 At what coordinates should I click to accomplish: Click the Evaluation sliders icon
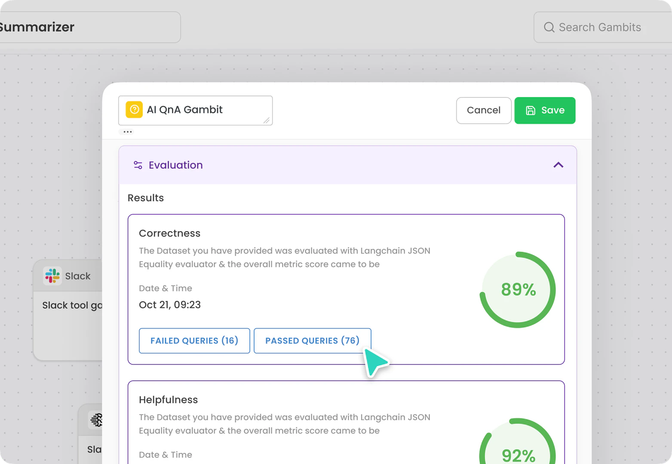point(137,165)
